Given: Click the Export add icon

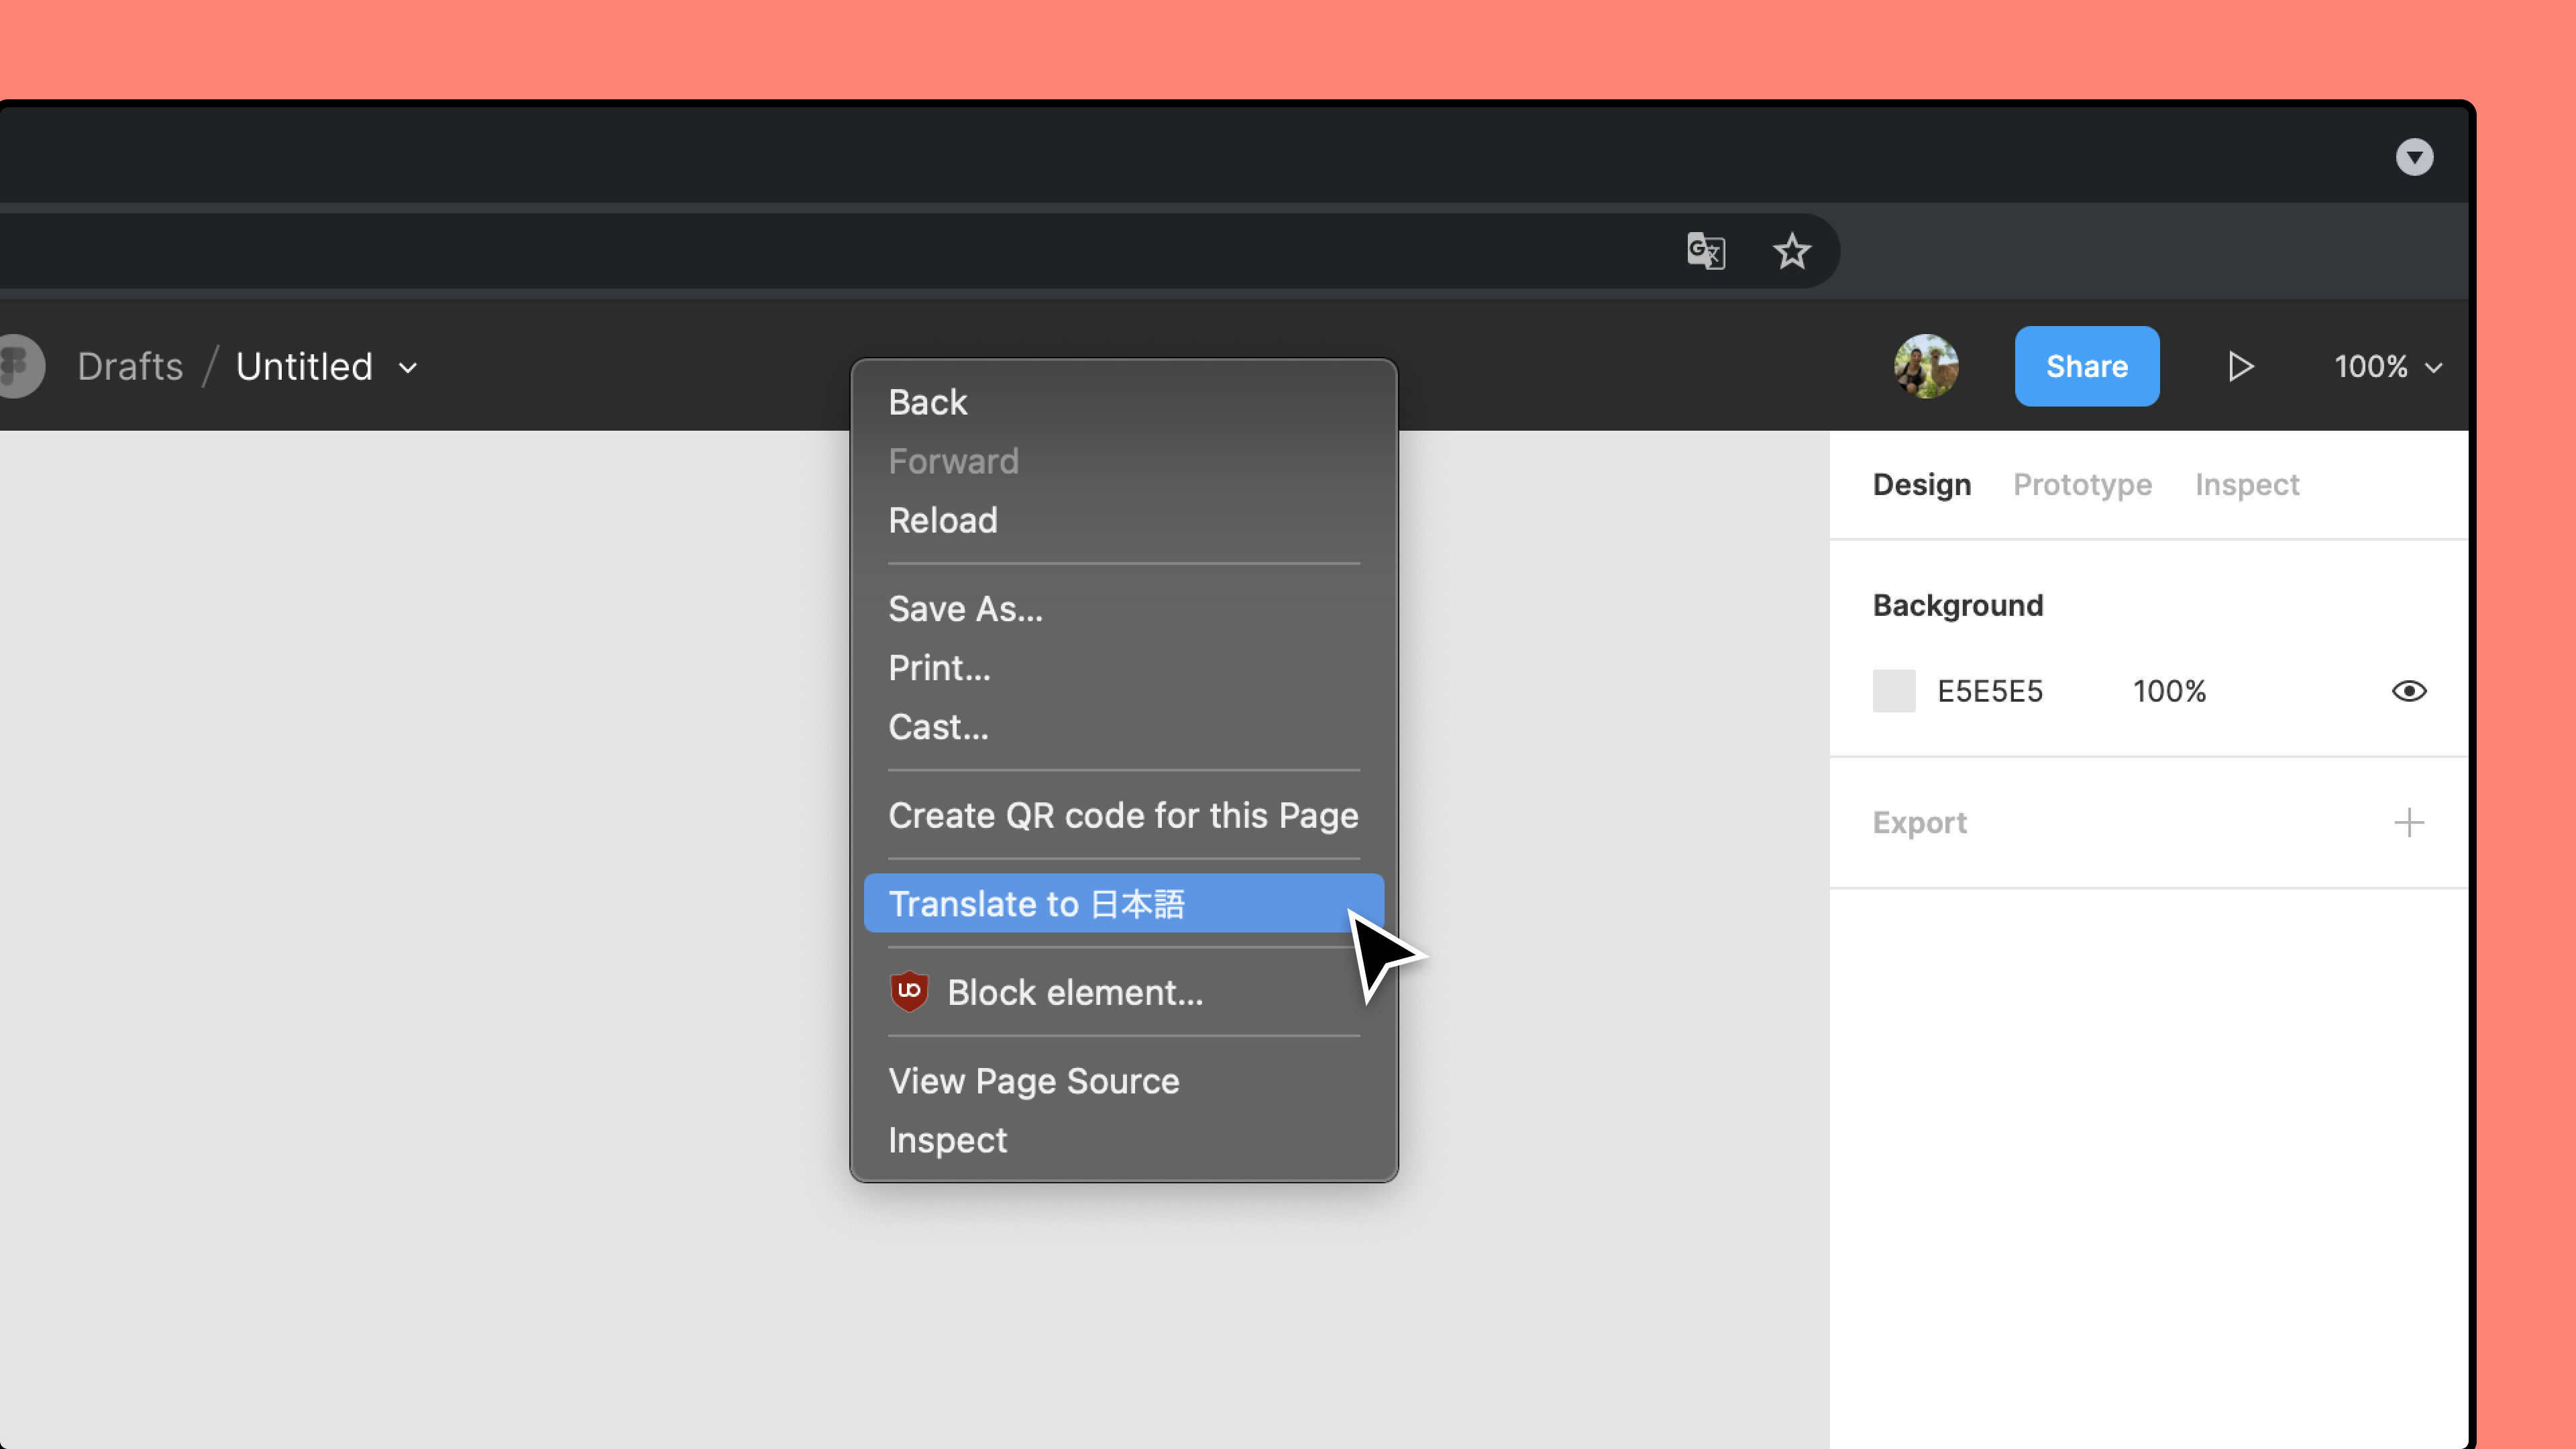Looking at the screenshot, I should [x=2408, y=821].
